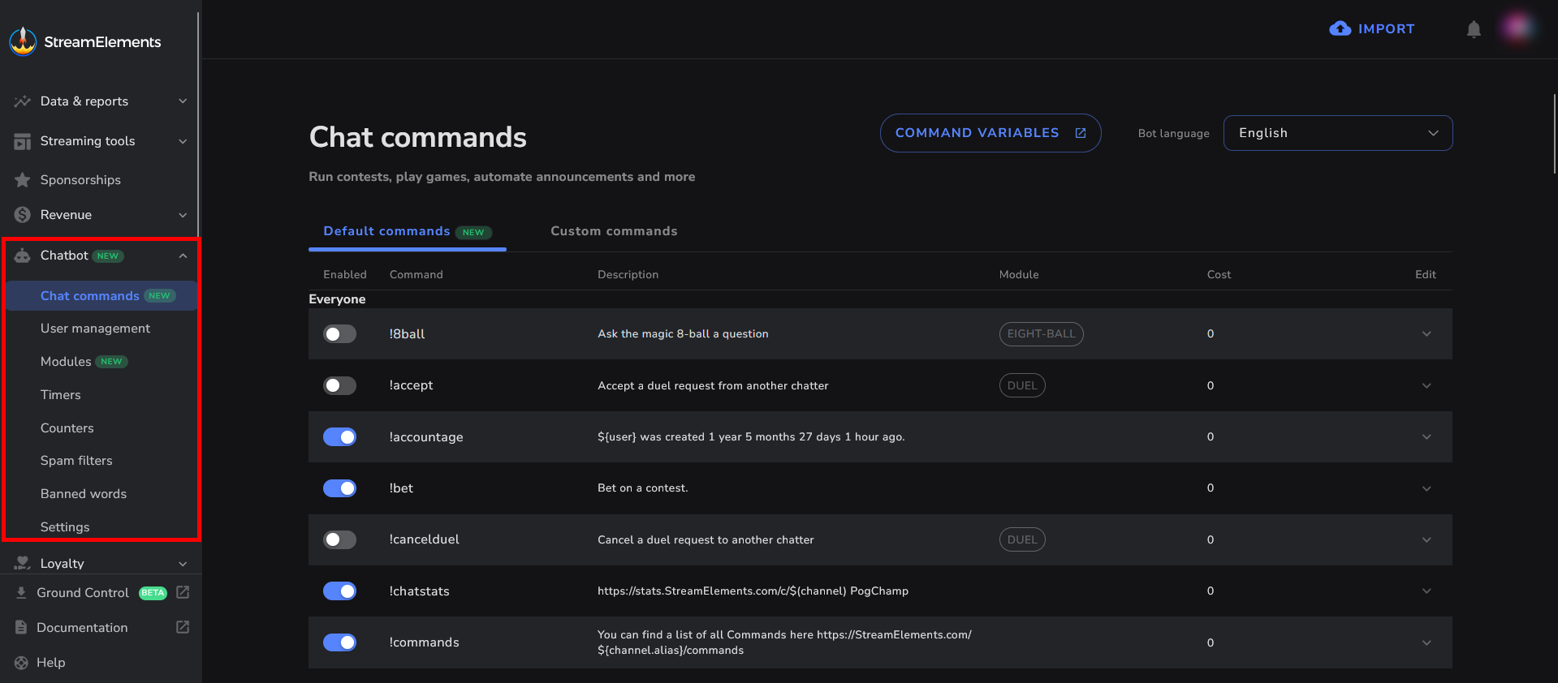
Task: Switch to Custom commands tab
Action: coord(614,231)
